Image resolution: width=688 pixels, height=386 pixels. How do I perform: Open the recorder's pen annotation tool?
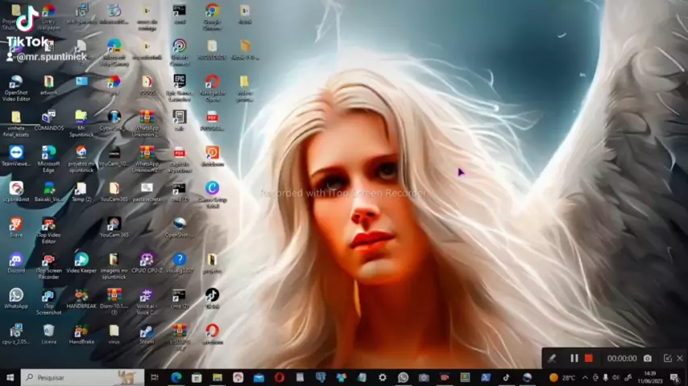[552, 359]
